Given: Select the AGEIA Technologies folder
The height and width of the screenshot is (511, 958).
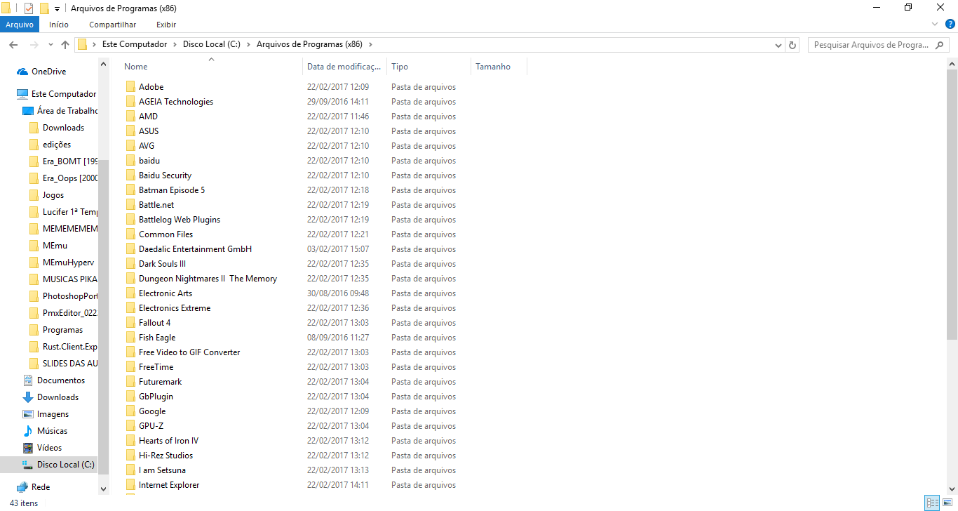Looking at the screenshot, I should [x=175, y=102].
